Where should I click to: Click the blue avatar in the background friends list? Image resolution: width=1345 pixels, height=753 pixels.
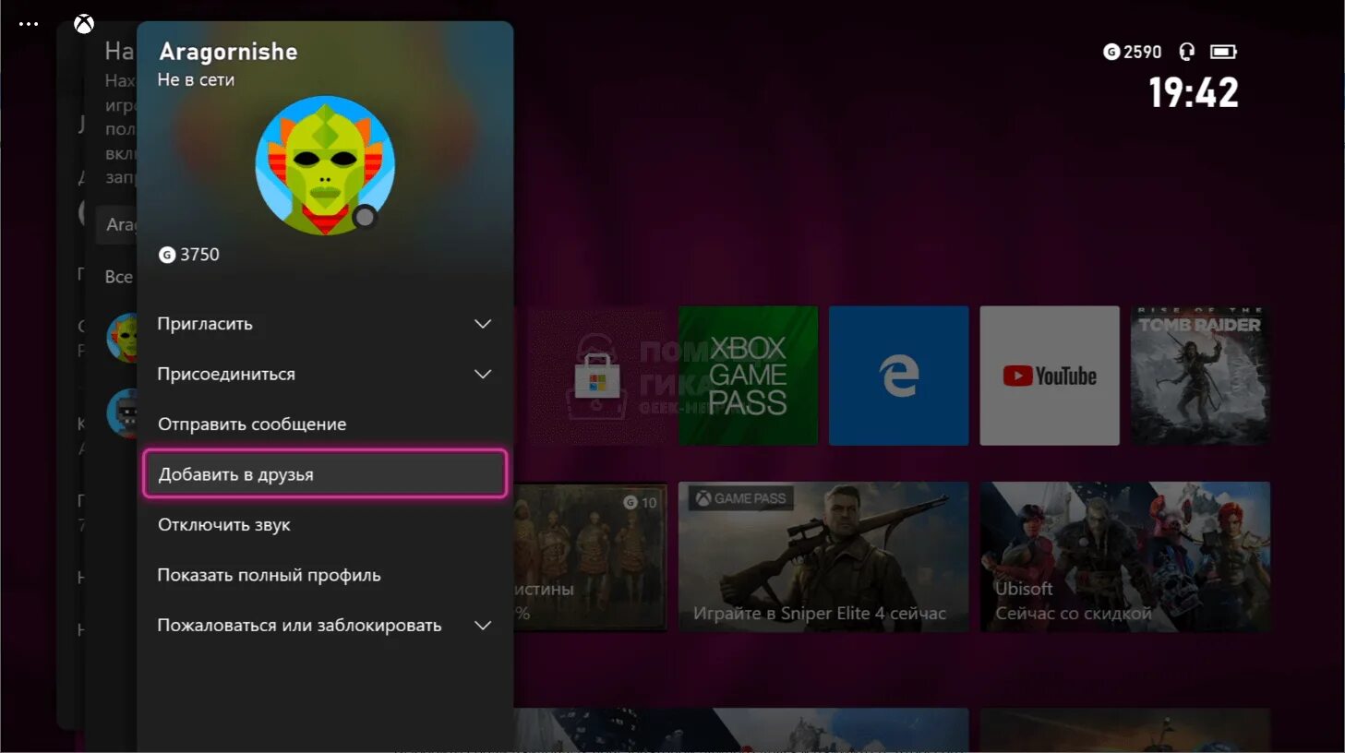[122, 413]
